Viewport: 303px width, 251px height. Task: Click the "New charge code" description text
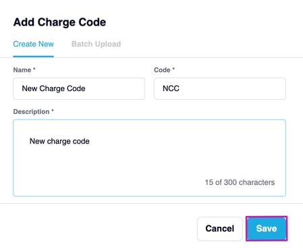pos(59,141)
